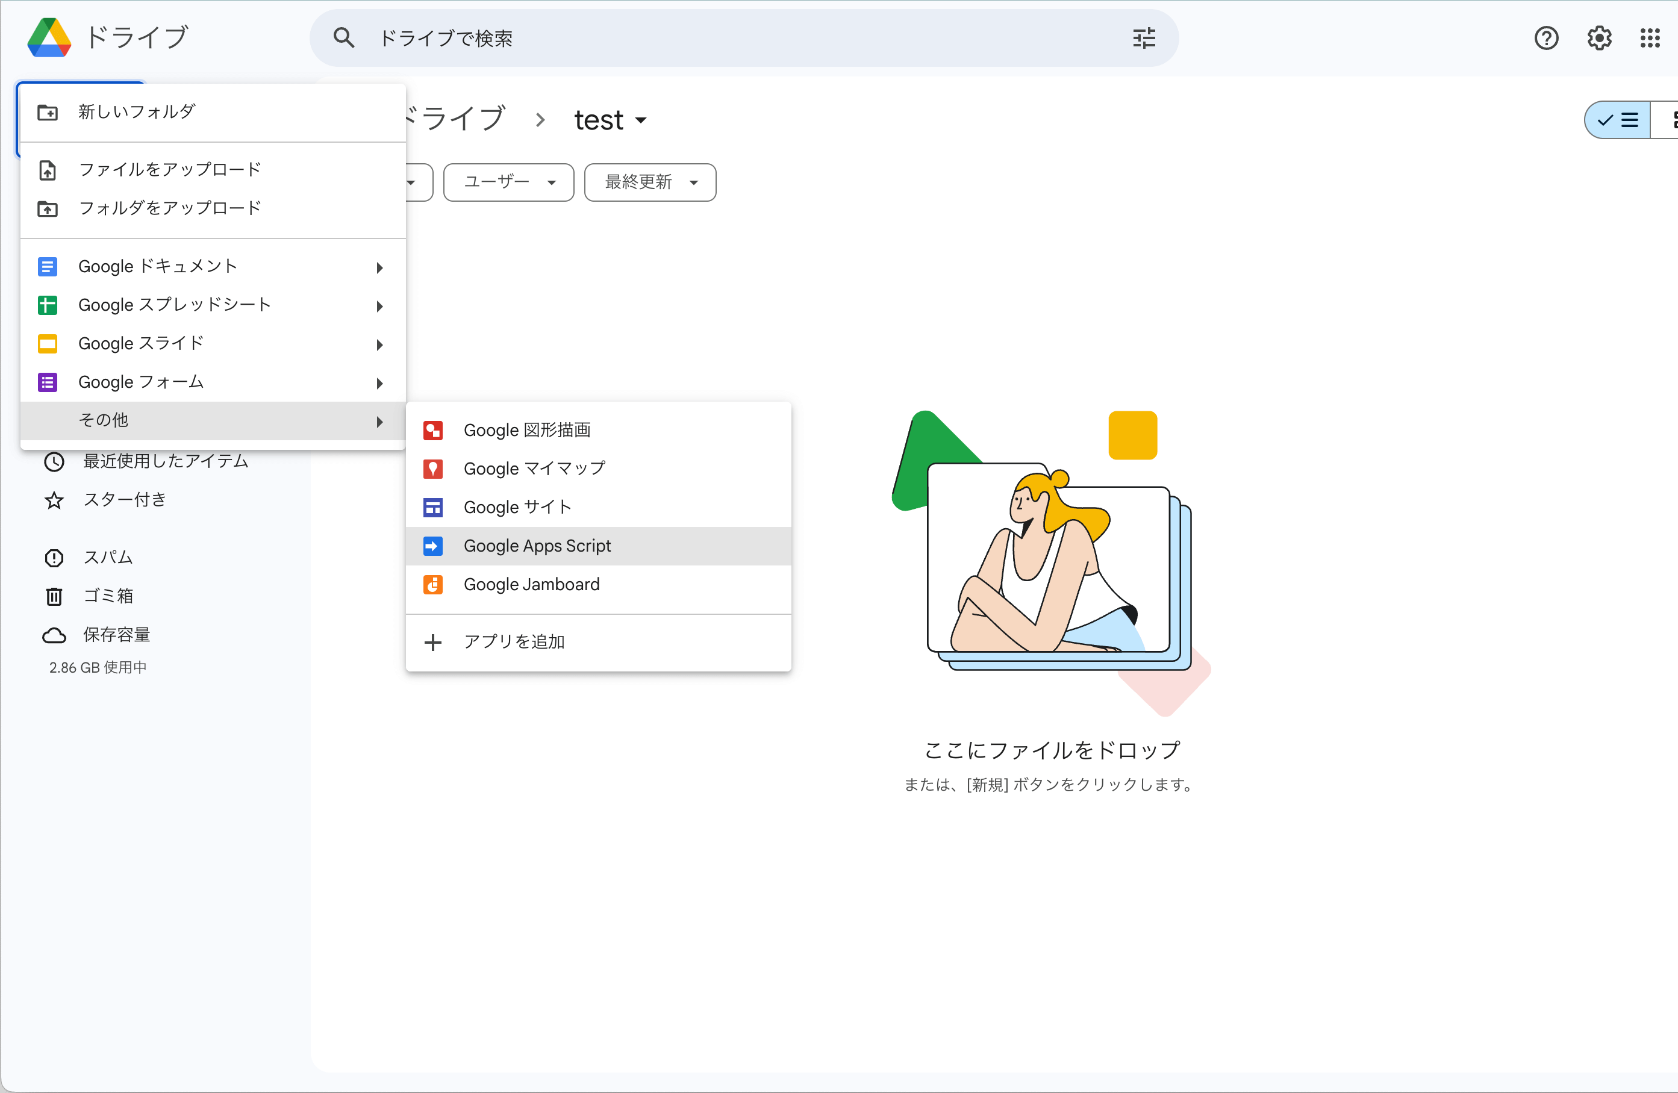
Task: Open the ユーザー filter dropdown
Action: click(x=508, y=182)
